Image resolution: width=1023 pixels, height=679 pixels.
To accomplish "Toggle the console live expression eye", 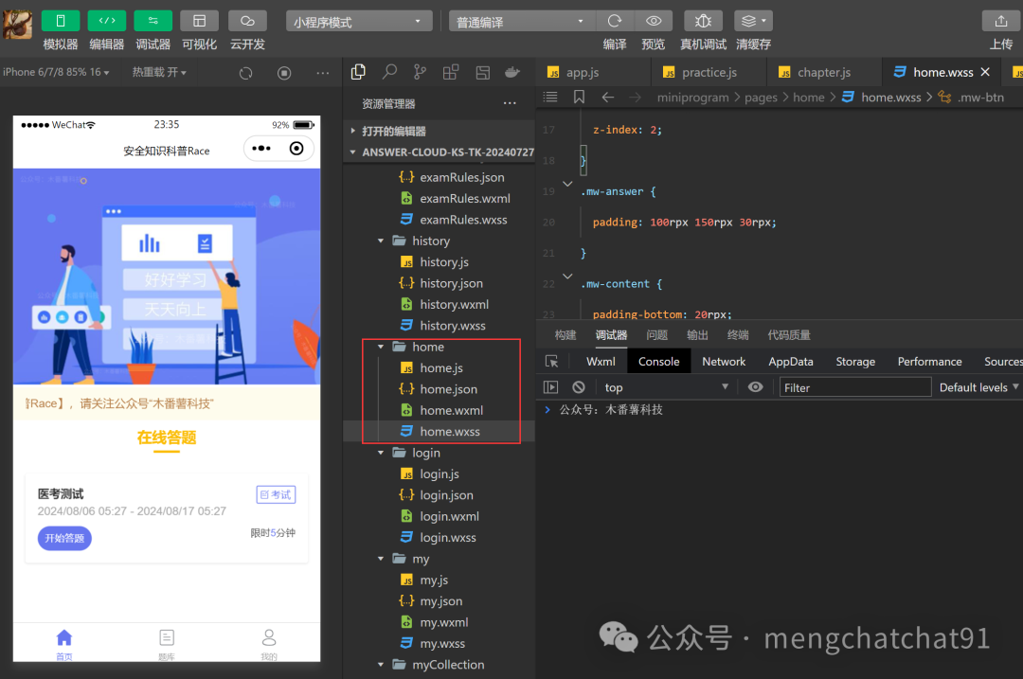I will pyautogui.click(x=755, y=387).
